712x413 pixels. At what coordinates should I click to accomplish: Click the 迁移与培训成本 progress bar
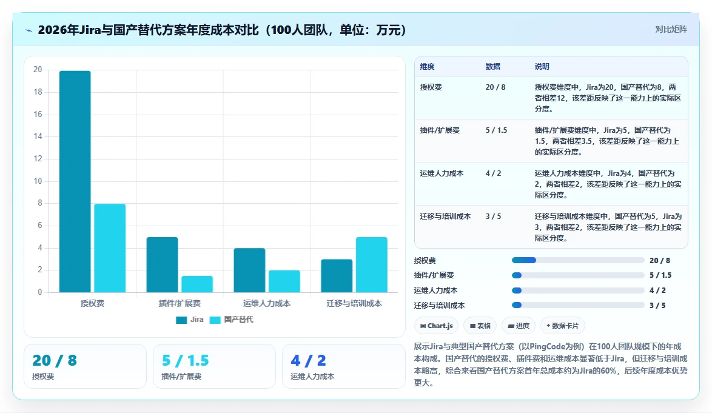[x=578, y=306]
